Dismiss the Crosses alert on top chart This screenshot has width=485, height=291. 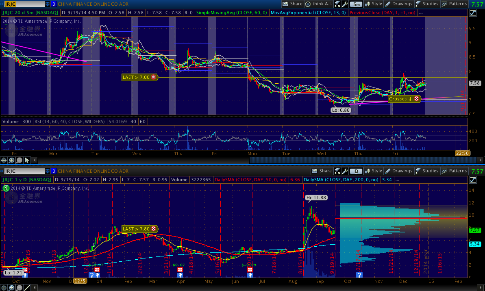(x=416, y=99)
